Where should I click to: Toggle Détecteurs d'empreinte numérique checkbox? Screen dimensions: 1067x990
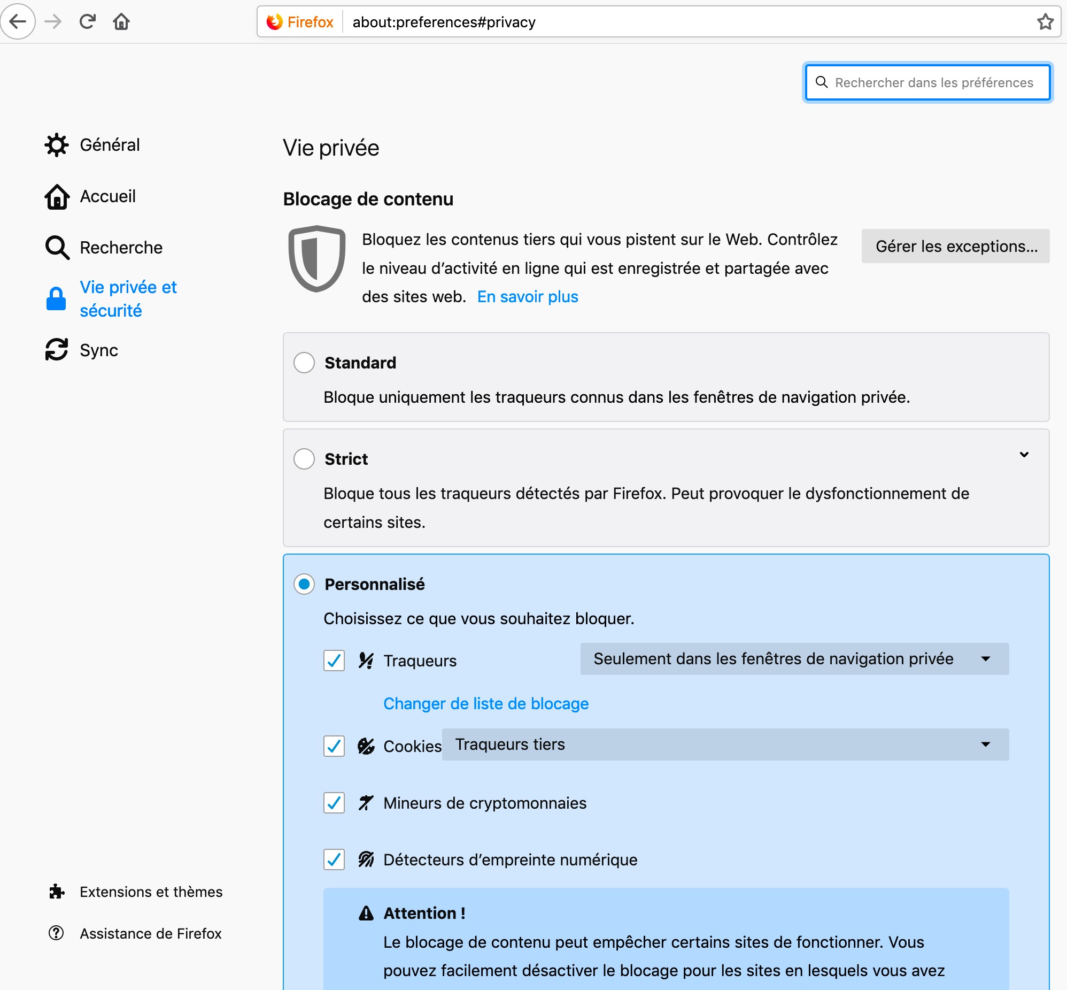[x=334, y=860]
